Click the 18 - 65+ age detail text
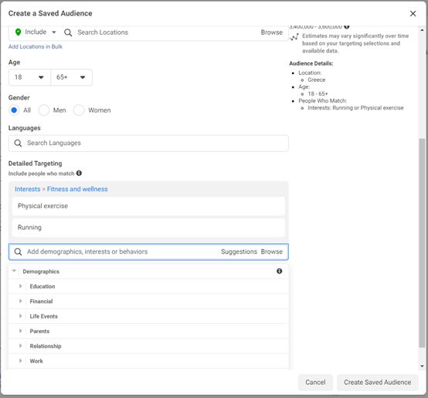The width and height of the screenshot is (428, 398). tap(318, 94)
